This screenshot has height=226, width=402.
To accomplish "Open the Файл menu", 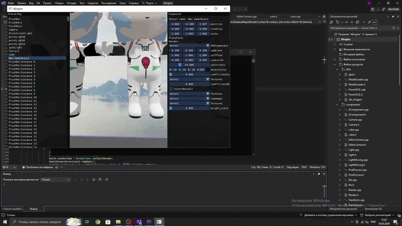I will tap(11, 3).
